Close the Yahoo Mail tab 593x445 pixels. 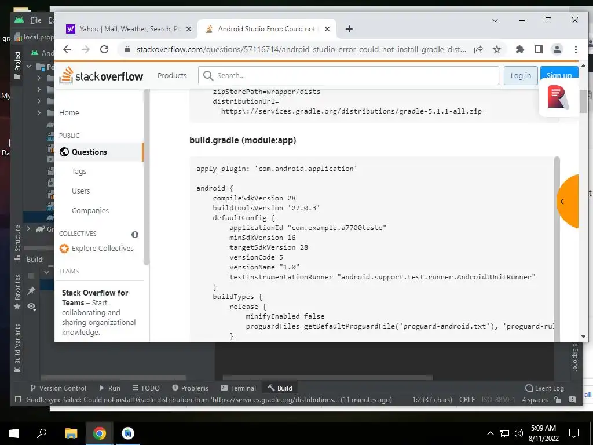point(189,29)
